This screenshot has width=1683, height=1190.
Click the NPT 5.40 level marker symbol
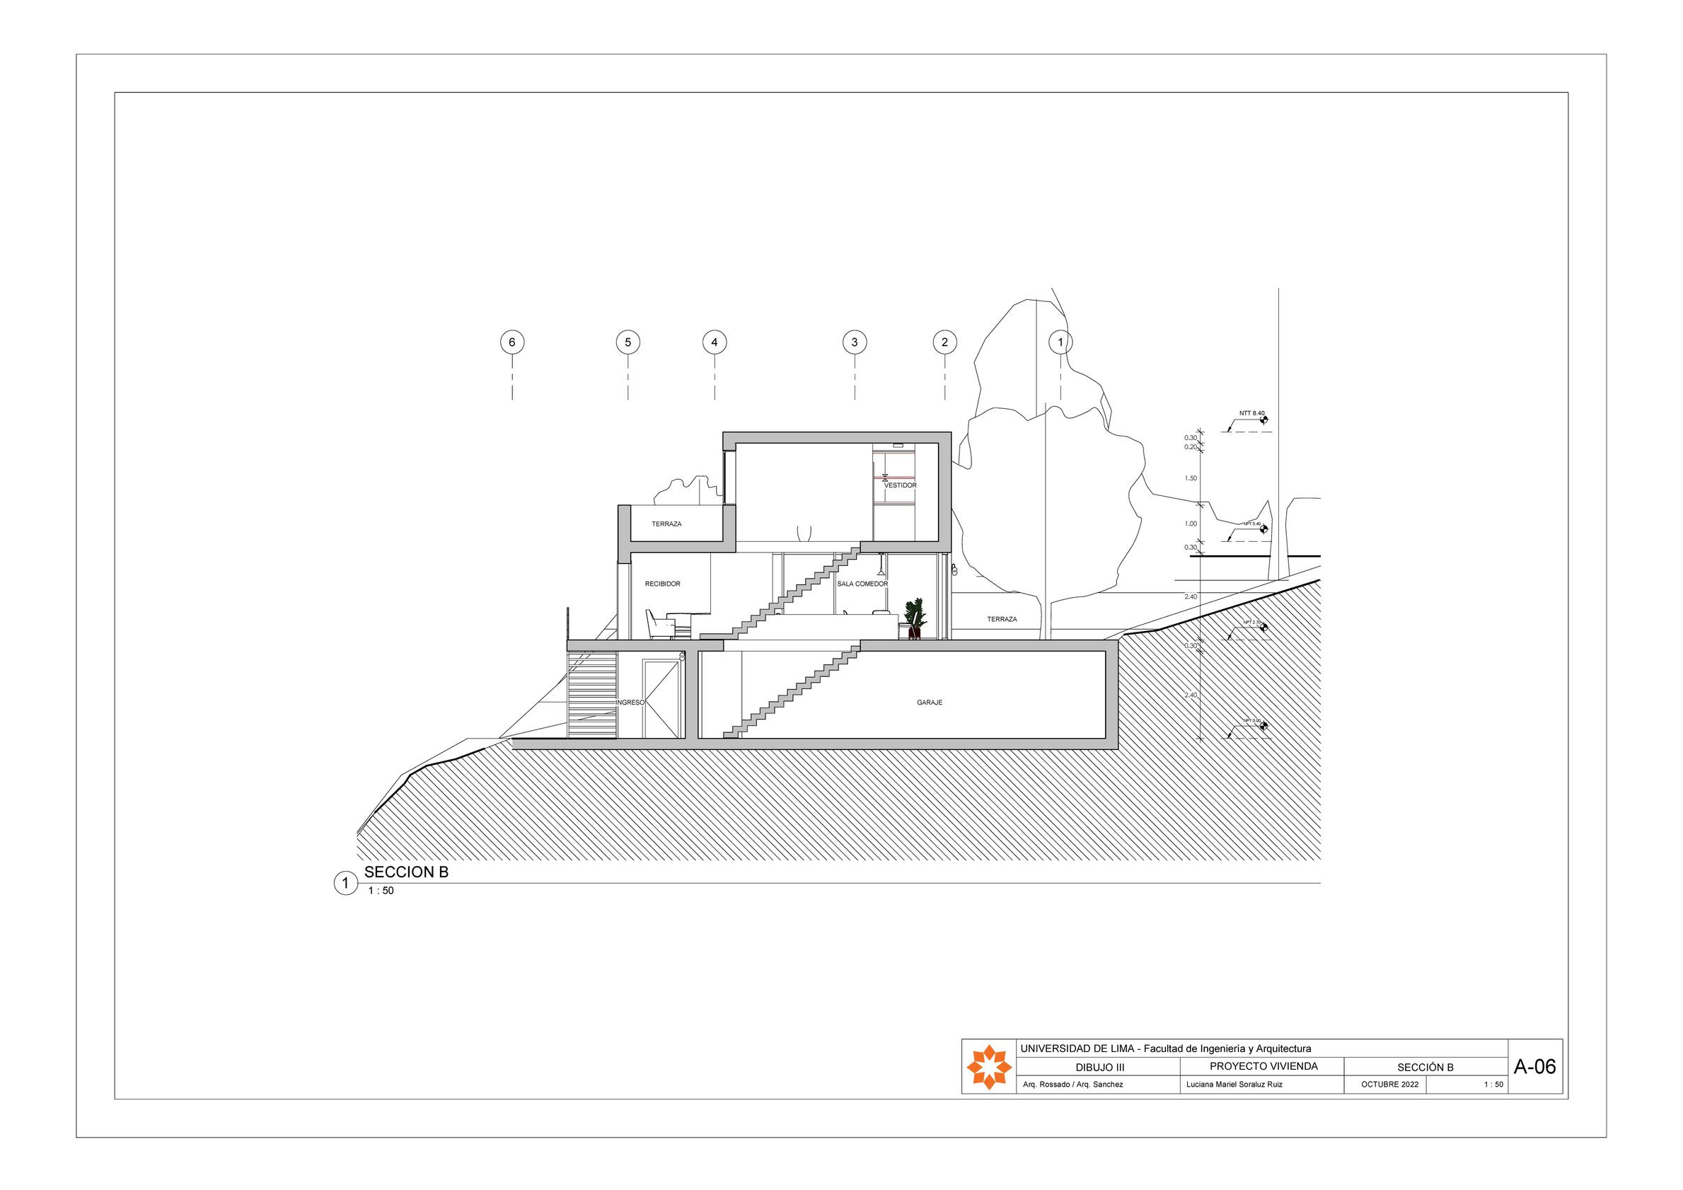tap(1263, 528)
